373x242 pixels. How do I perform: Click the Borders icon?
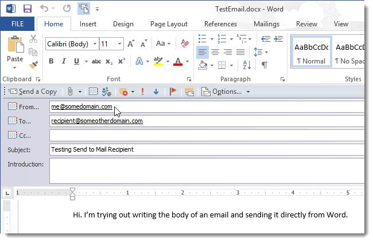point(222,65)
